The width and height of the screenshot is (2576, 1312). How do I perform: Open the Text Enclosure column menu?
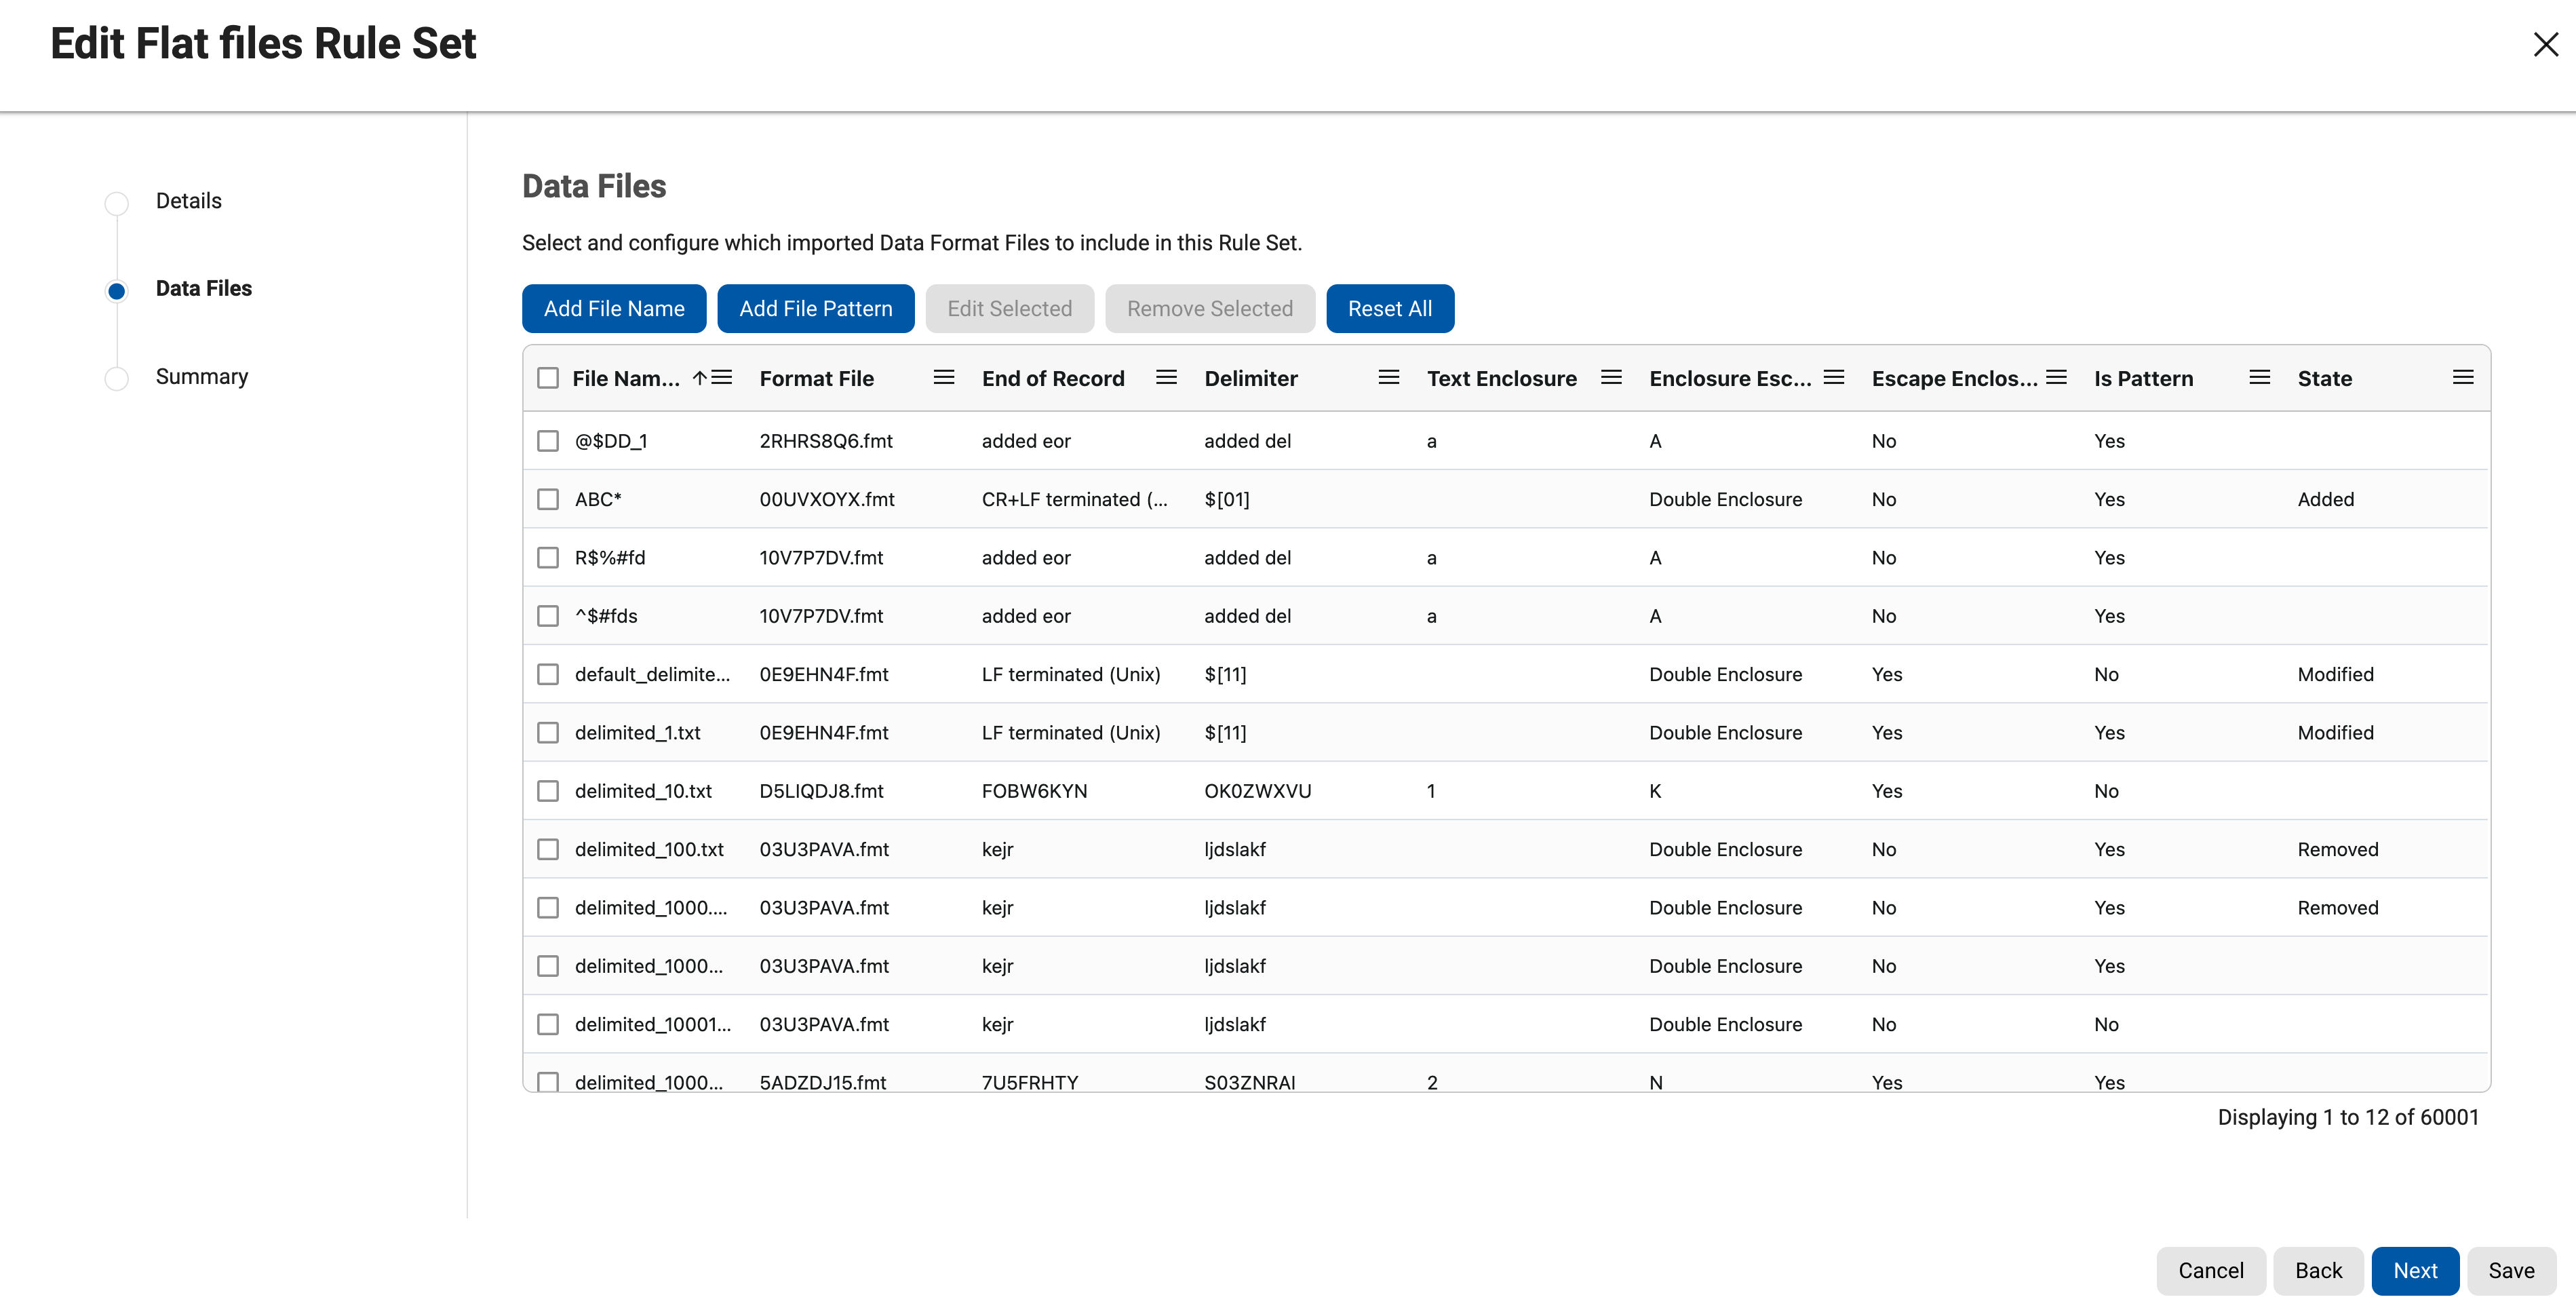[1610, 377]
